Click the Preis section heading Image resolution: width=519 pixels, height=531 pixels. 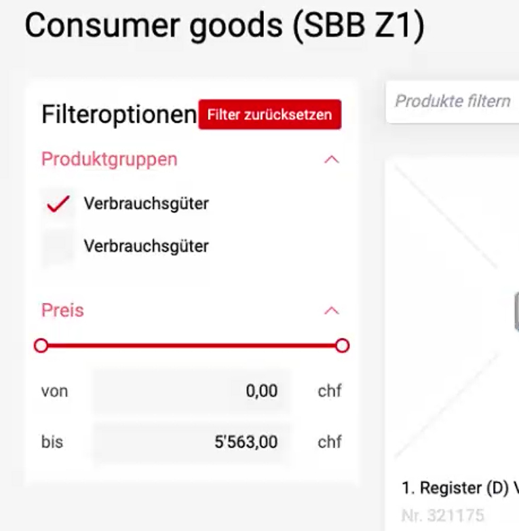(x=62, y=310)
